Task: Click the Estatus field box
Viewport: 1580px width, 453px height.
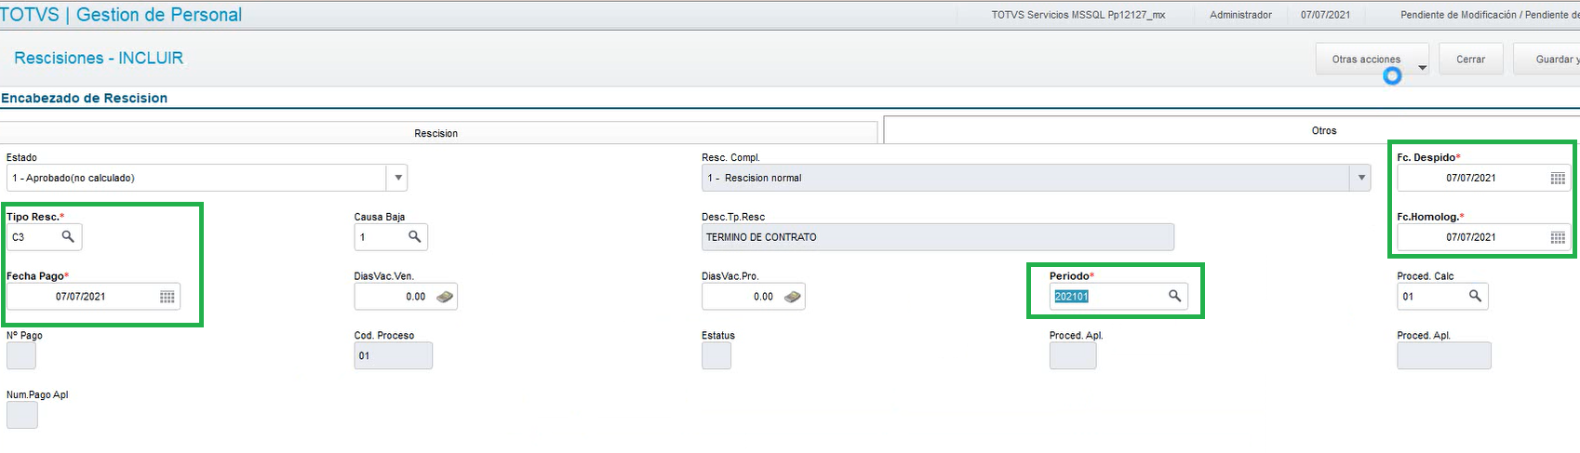Action: click(x=716, y=355)
